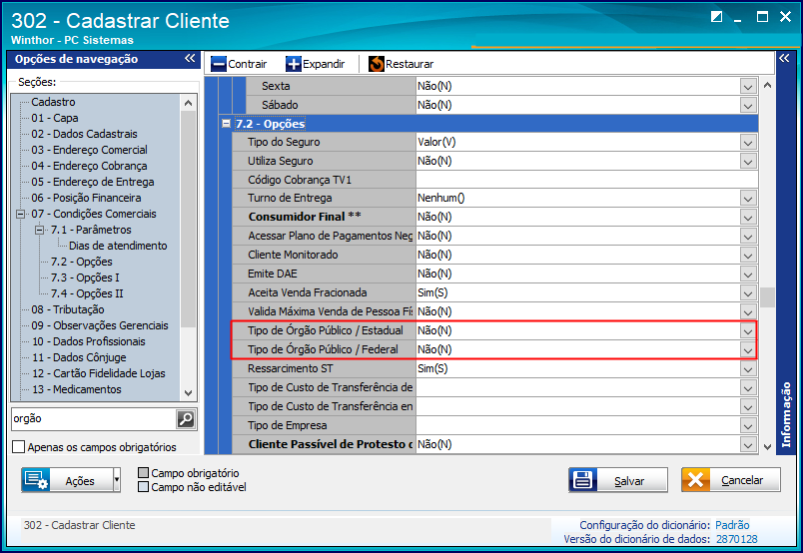Click the properties grid scroll up arrow
Image resolution: width=803 pixels, height=553 pixels.
(767, 85)
